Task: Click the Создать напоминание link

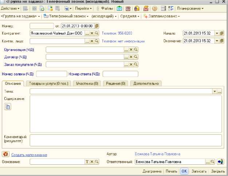Action: [x=29, y=155]
